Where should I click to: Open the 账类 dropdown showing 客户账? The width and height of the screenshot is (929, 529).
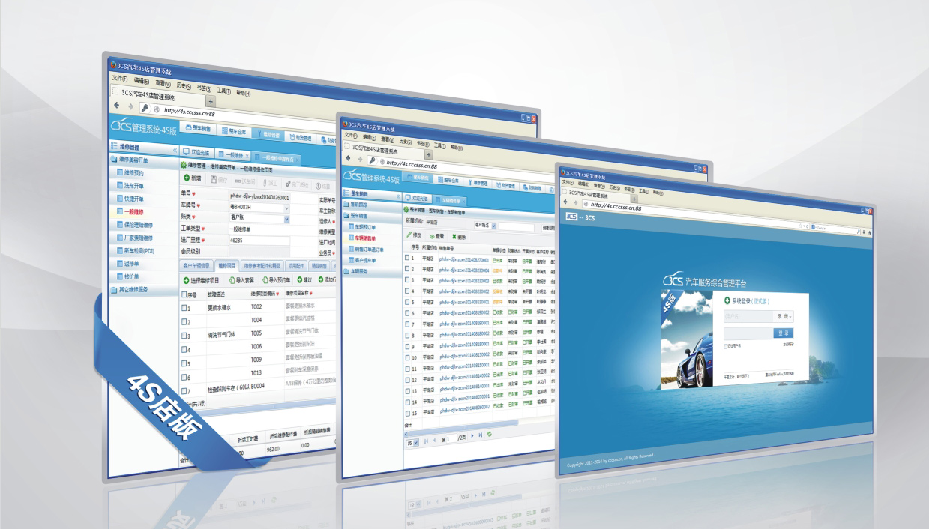(286, 219)
